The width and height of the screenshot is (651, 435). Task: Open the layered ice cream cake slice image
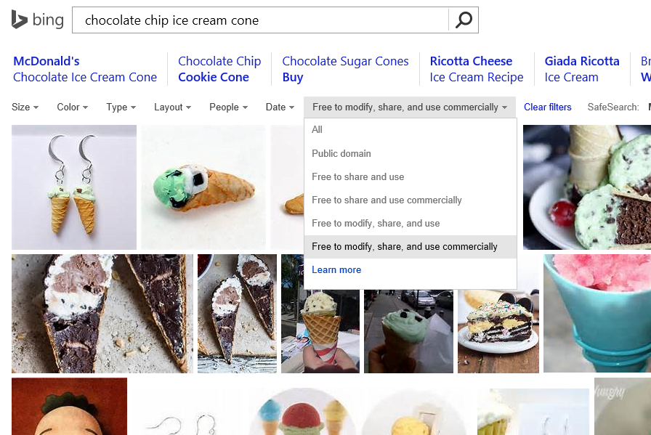[498, 314]
